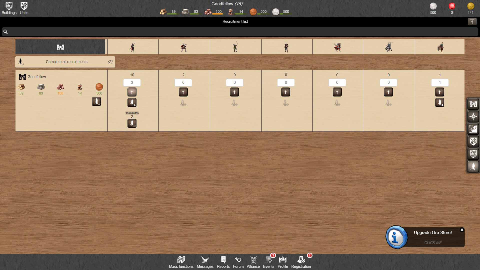Click the castle icon in right sidebar
480x270 pixels.
click(x=473, y=104)
